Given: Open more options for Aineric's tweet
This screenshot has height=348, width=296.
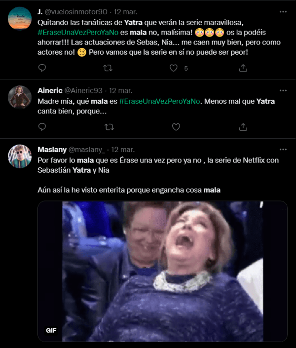Looking at the screenshot, I should [x=283, y=91].
